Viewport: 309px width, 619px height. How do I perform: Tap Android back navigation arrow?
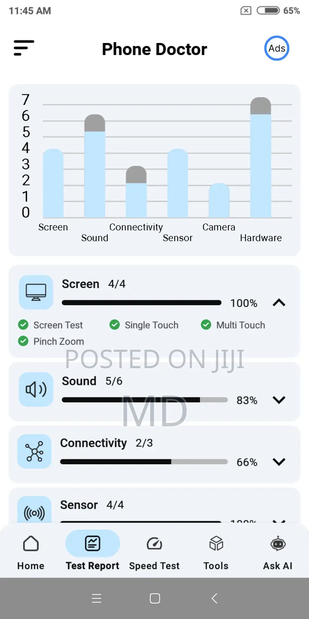[214, 598]
